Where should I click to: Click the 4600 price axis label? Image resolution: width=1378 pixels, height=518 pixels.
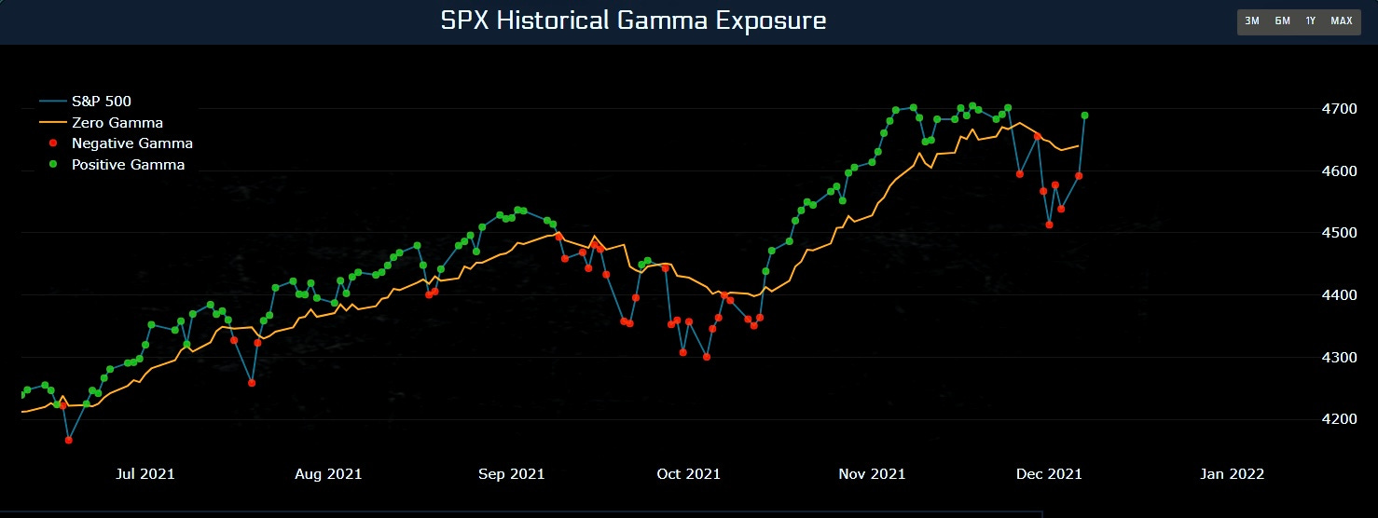1339,171
